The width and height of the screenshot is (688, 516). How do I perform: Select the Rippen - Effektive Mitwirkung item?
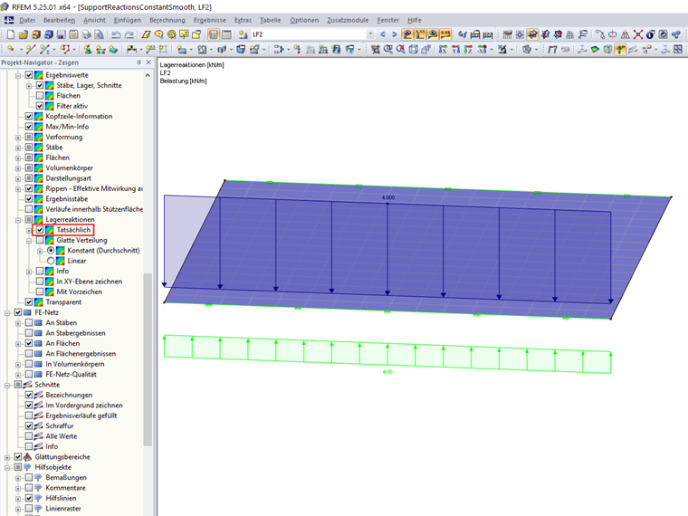[94, 188]
